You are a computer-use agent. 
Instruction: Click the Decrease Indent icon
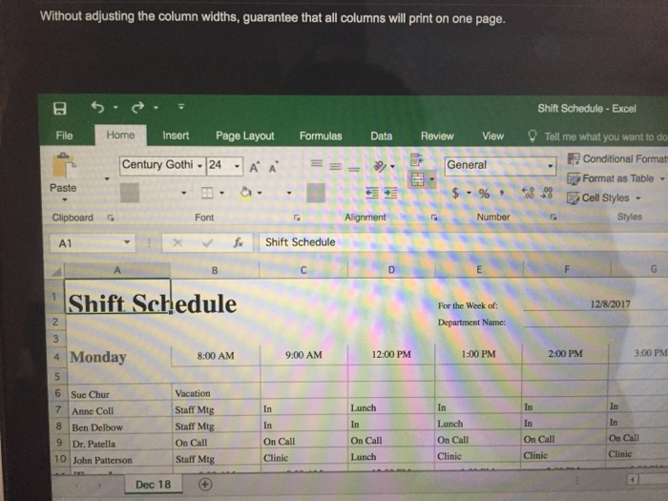[x=372, y=193]
